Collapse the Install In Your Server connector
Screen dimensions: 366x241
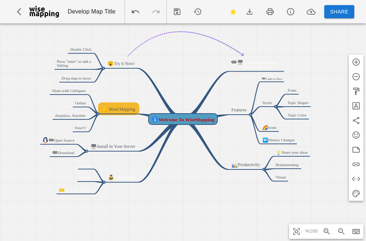pyautogui.click(x=87, y=151)
